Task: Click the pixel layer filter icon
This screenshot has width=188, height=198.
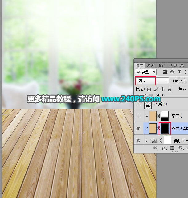Action: tap(165, 72)
